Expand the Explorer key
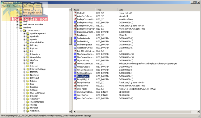The height and width of the screenshot is (118, 201). tap(24, 48)
